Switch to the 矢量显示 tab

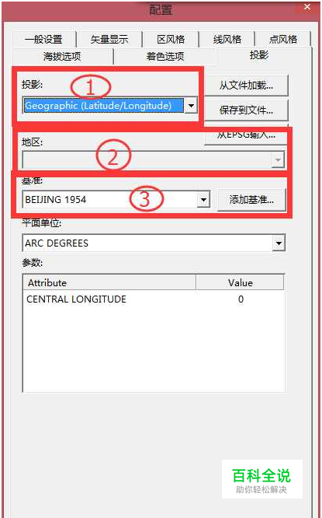(109, 40)
